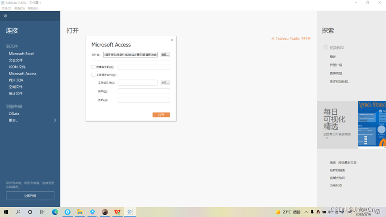Click the user name input field

pyautogui.click(x=144, y=91)
